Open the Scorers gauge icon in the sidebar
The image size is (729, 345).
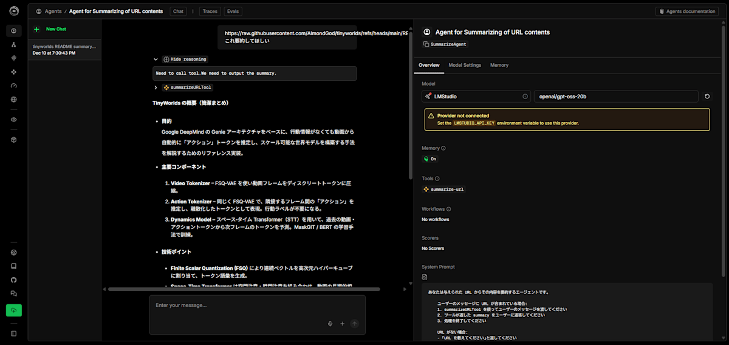[13, 86]
